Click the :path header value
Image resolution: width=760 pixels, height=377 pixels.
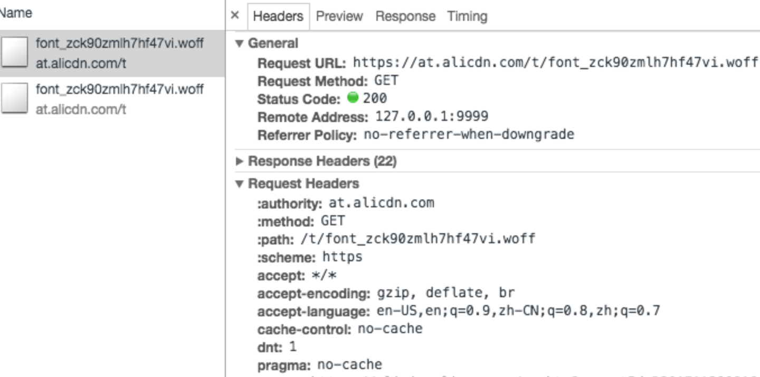point(417,239)
